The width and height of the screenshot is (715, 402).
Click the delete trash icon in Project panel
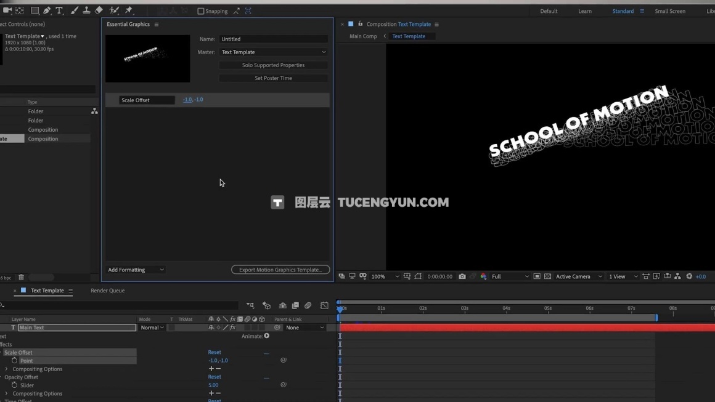pos(21,277)
